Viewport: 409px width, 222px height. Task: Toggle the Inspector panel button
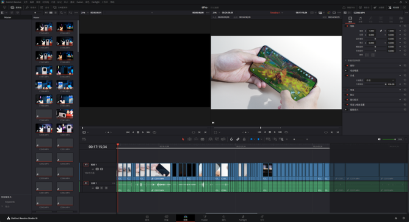click(x=394, y=7)
